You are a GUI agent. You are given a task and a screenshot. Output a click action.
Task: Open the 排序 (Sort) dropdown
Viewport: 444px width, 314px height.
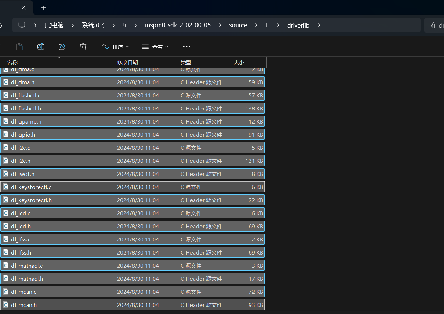[x=115, y=47]
